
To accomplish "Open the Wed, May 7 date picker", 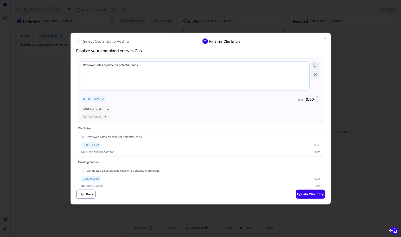I will coord(37,10).
